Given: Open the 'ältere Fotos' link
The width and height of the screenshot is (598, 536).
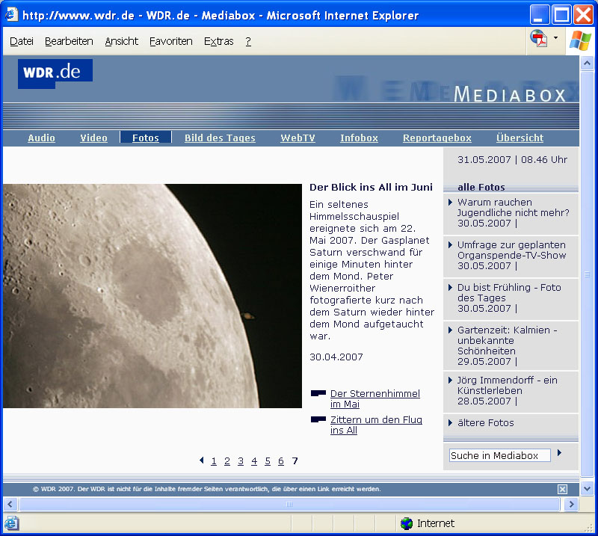Looking at the screenshot, I should [x=485, y=422].
